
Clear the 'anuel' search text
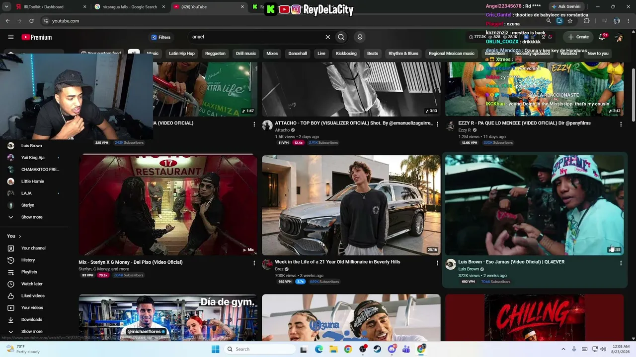click(328, 37)
